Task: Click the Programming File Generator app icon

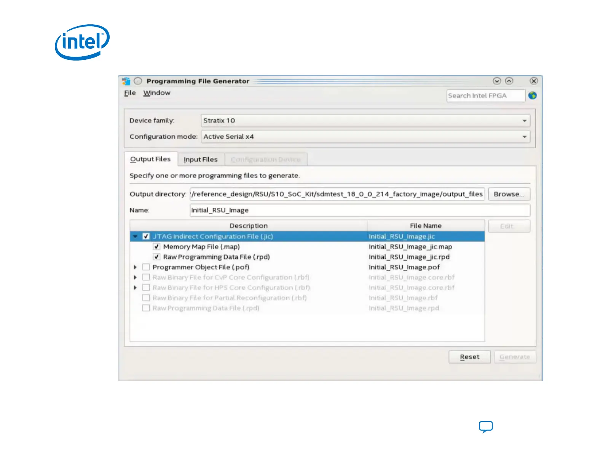Action: click(126, 81)
